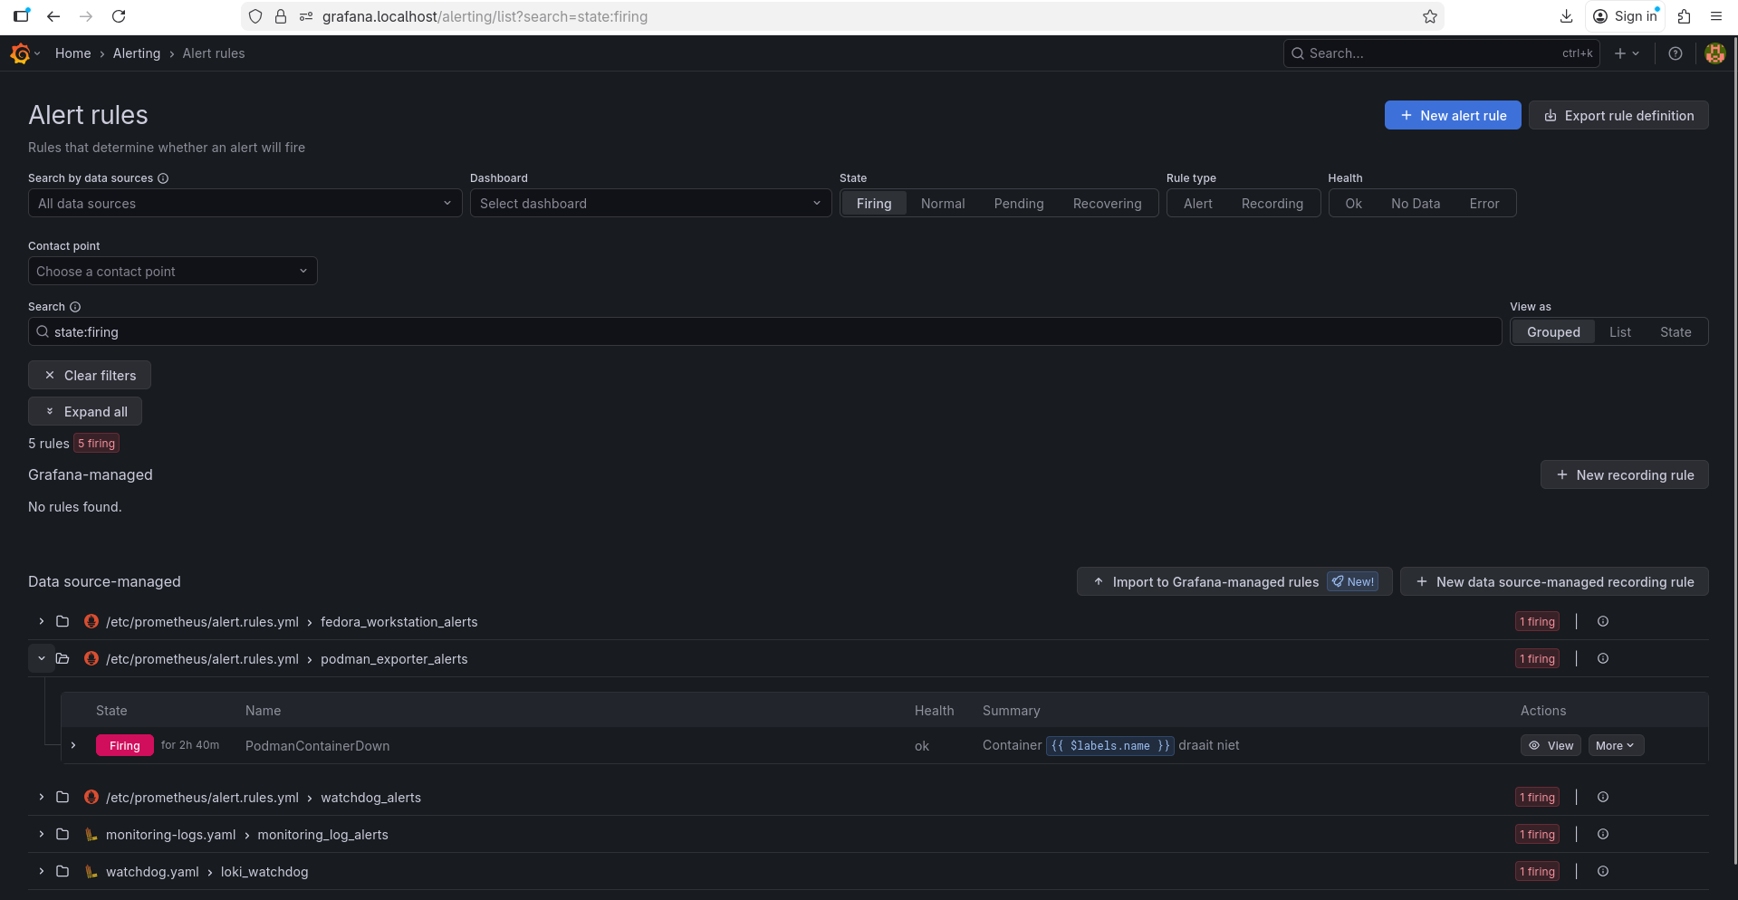
Task: Select Firing state filter
Action: 874,204
